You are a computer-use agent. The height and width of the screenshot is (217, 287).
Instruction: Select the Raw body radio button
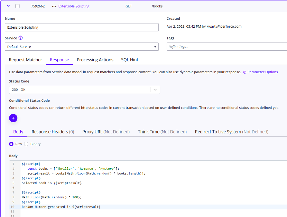tap(11, 144)
